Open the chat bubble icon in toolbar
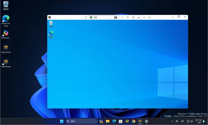Image resolution: width=208 pixels, height=125 pixels. pos(122,17)
